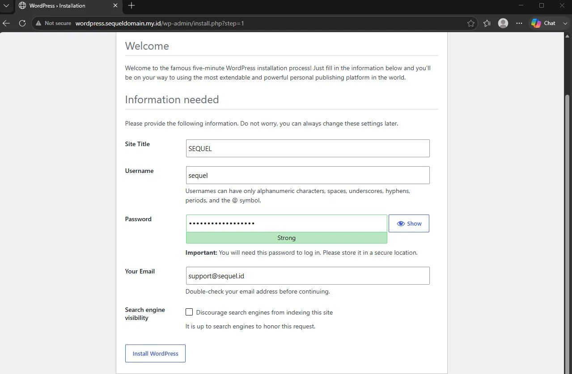Open the browser settings ellipsis menu
The height and width of the screenshot is (374, 572).
[x=519, y=23]
